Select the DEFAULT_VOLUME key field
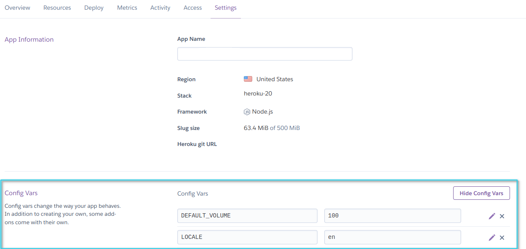The image size is (526, 249). (x=247, y=215)
